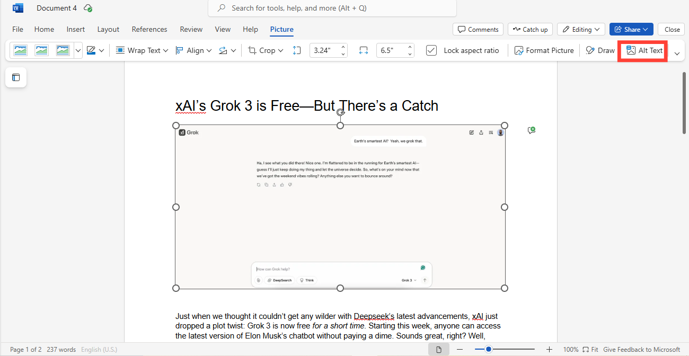Select the inserted Grok screenshot image
Viewport: 689px width, 356px height.
click(340, 207)
